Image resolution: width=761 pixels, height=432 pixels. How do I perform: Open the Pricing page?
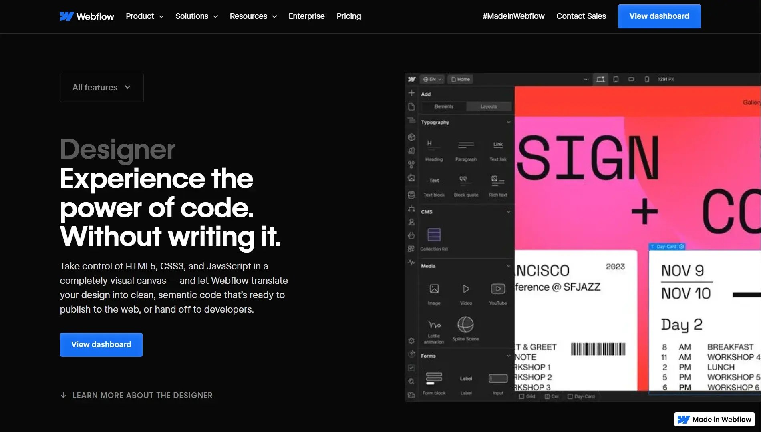349,16
